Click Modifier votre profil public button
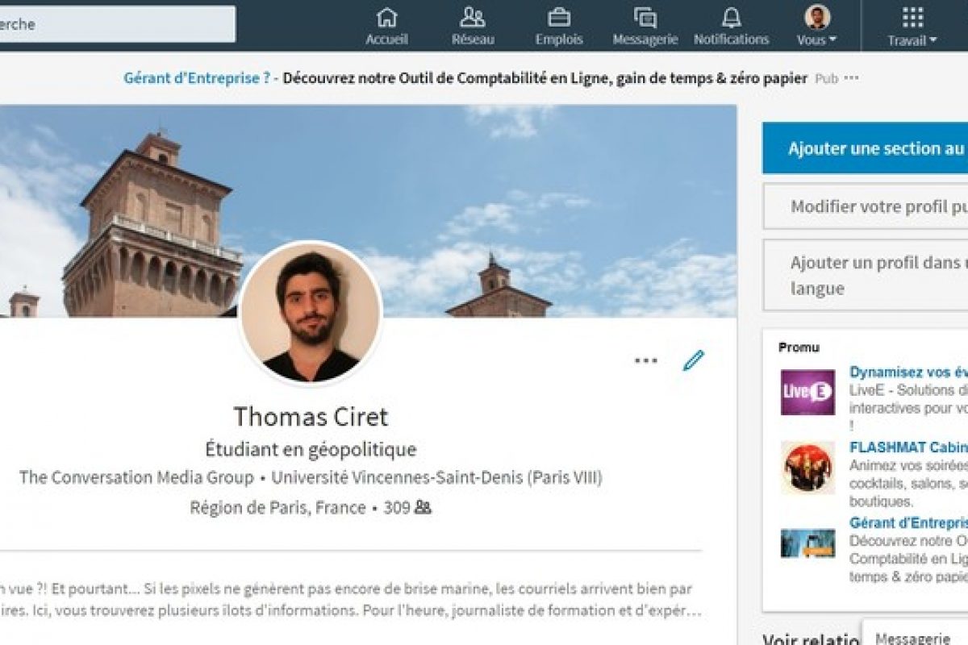This screenshot has height=645, width=968. coord(866,206)
